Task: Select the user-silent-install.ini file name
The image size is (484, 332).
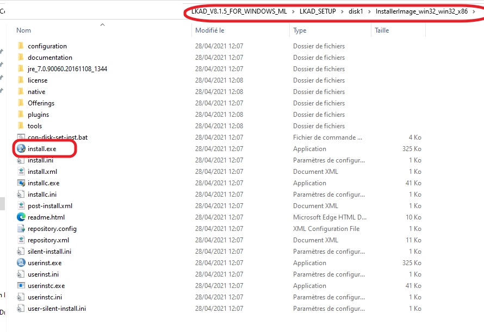Action: tap(57, 309)
